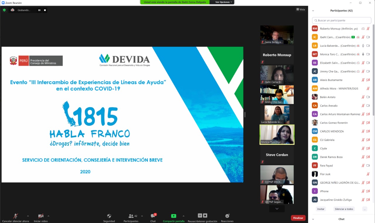Click the Buscar un participante field
The width and height of the screenshot is (375, 223).
coord(342,20)
